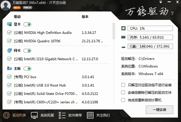Click the 版本 column header
This screenshot has width=181, height=122.
pyautogui.click(x=85, y=17)
